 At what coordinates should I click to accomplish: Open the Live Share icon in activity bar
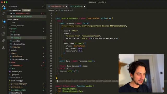tap(3, 41)
